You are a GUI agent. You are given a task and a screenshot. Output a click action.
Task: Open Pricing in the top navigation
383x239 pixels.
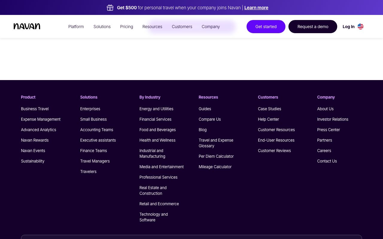(127, 27)
